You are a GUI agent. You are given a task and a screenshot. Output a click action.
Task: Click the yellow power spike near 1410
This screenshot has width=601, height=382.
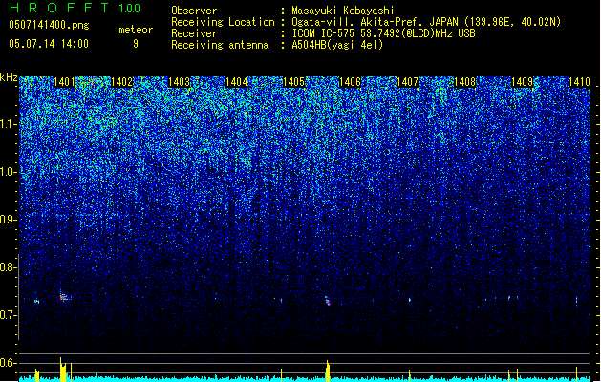pyautogui.click(x=576, y=374)
